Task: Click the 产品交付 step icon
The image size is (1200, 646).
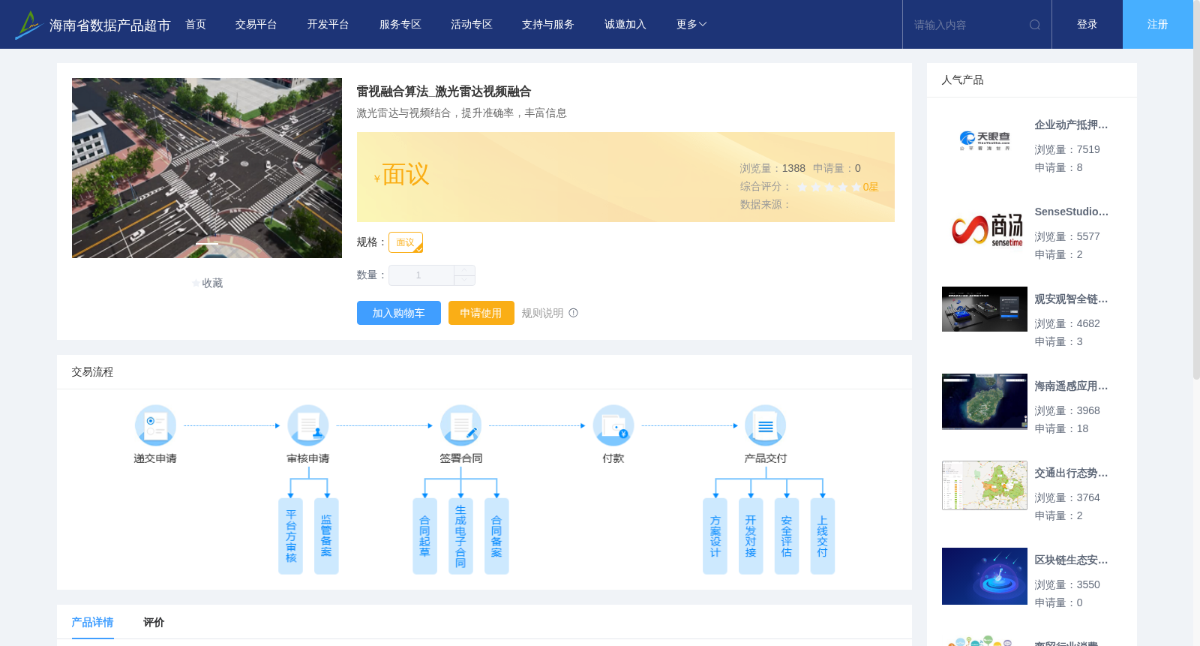Action: point(766,425)
